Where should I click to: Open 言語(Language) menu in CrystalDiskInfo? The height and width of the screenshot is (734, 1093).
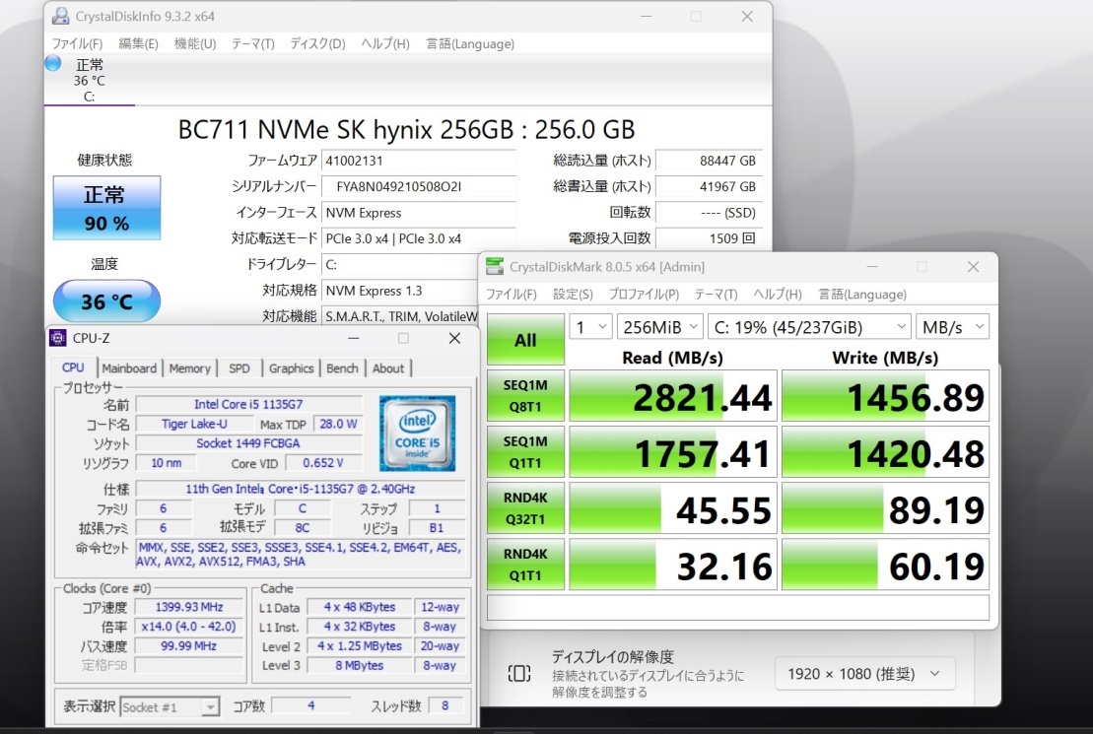[470, 44]
